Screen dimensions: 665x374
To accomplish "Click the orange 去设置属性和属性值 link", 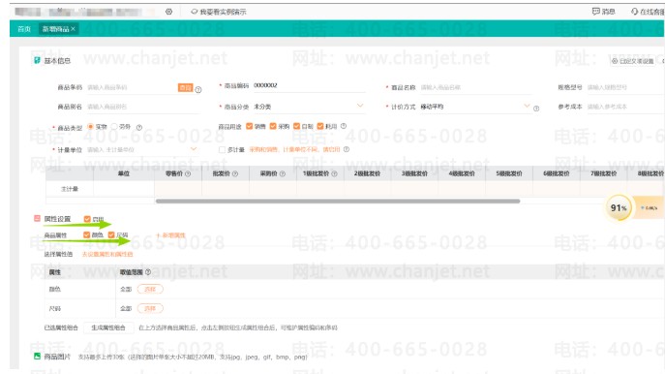I will (x=107, y=254).
